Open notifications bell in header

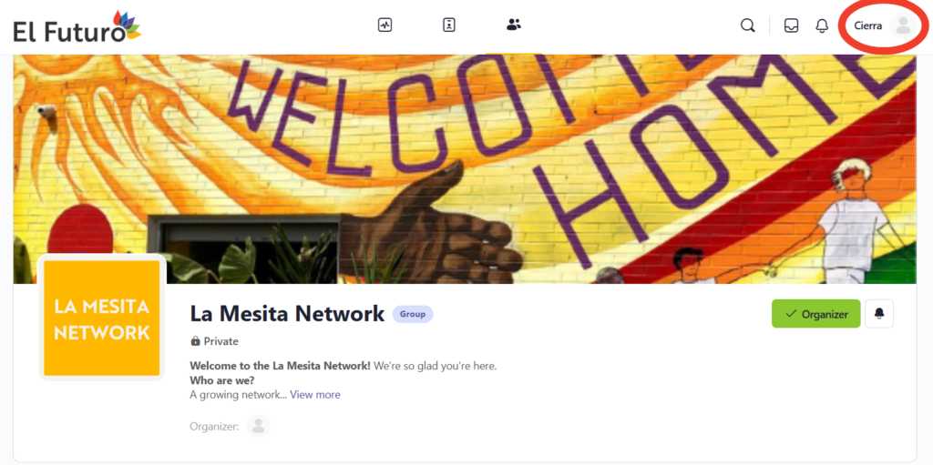[822, 25]
